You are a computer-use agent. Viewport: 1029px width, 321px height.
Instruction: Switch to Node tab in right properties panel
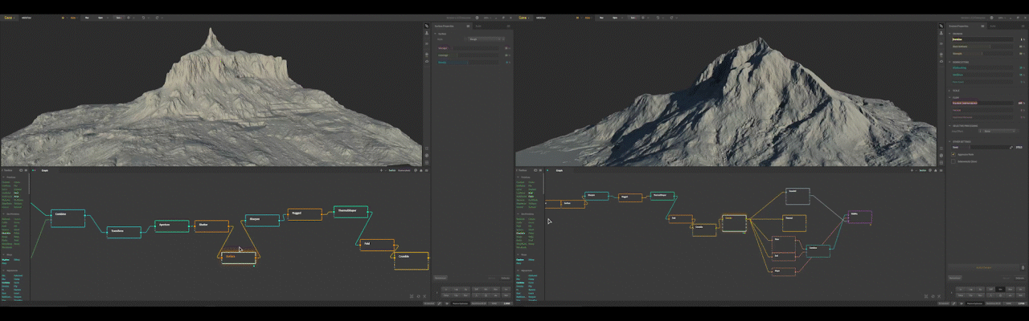point(993,26)
